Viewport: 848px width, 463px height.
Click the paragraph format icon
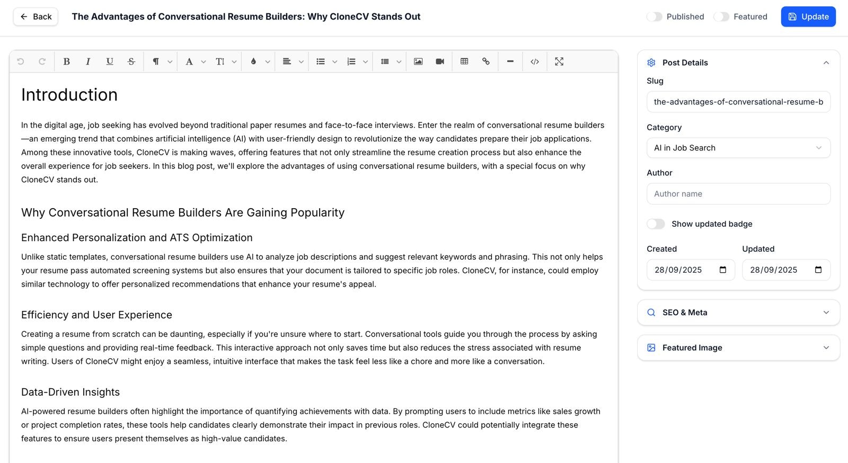(156, 61)
